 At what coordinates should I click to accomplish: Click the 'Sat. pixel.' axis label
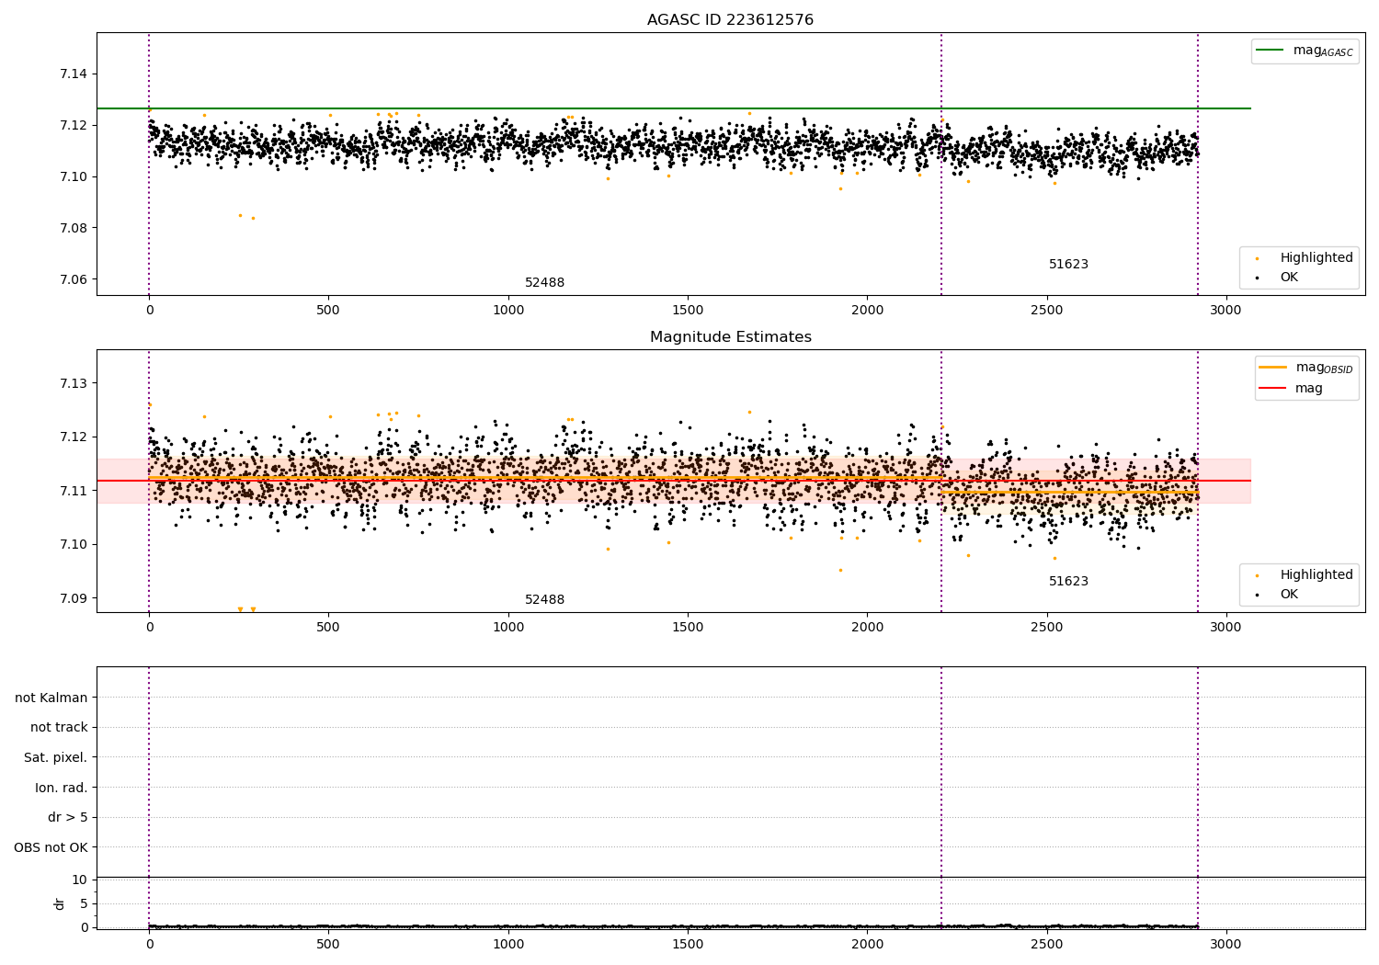(56, 757)
